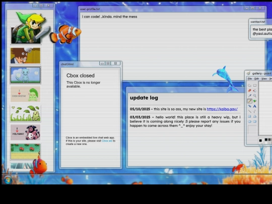This screenshot has width=272, height=204.
Task: Select the Eraser tool in paint
Action: point(250,90)
